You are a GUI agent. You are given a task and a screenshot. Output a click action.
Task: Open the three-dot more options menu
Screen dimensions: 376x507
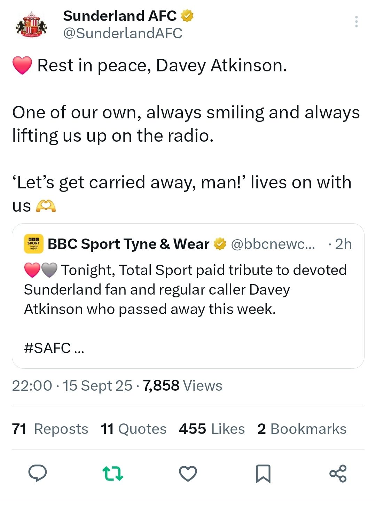click(356, 22)
